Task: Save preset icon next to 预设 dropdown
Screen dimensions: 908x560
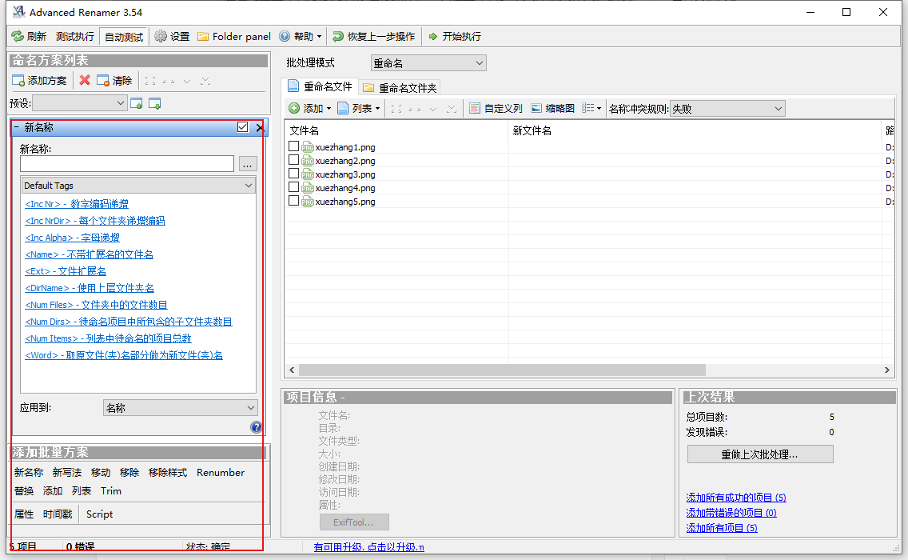Action: point(137,104)
